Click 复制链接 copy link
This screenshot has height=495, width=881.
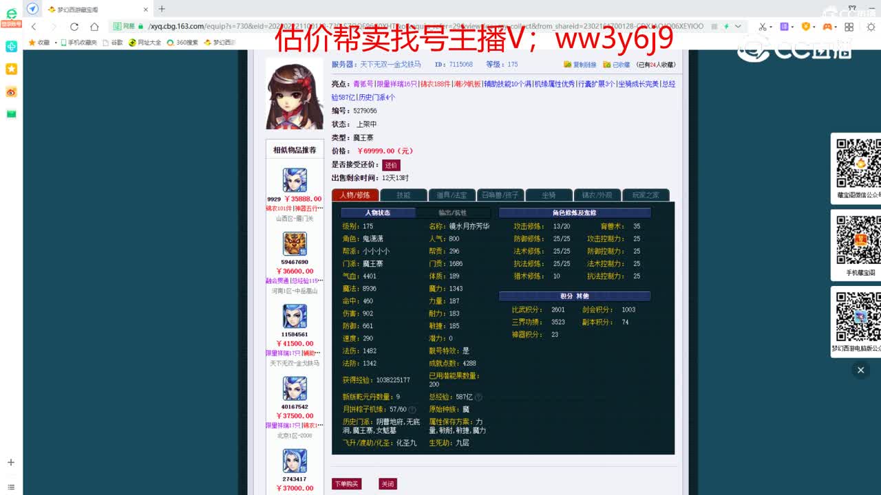[x=580, y=65]
